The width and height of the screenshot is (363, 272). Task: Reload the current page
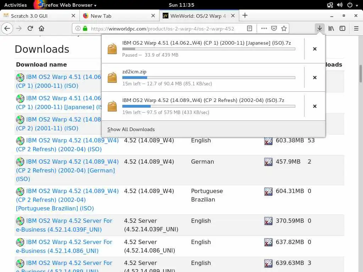point(30,28)
